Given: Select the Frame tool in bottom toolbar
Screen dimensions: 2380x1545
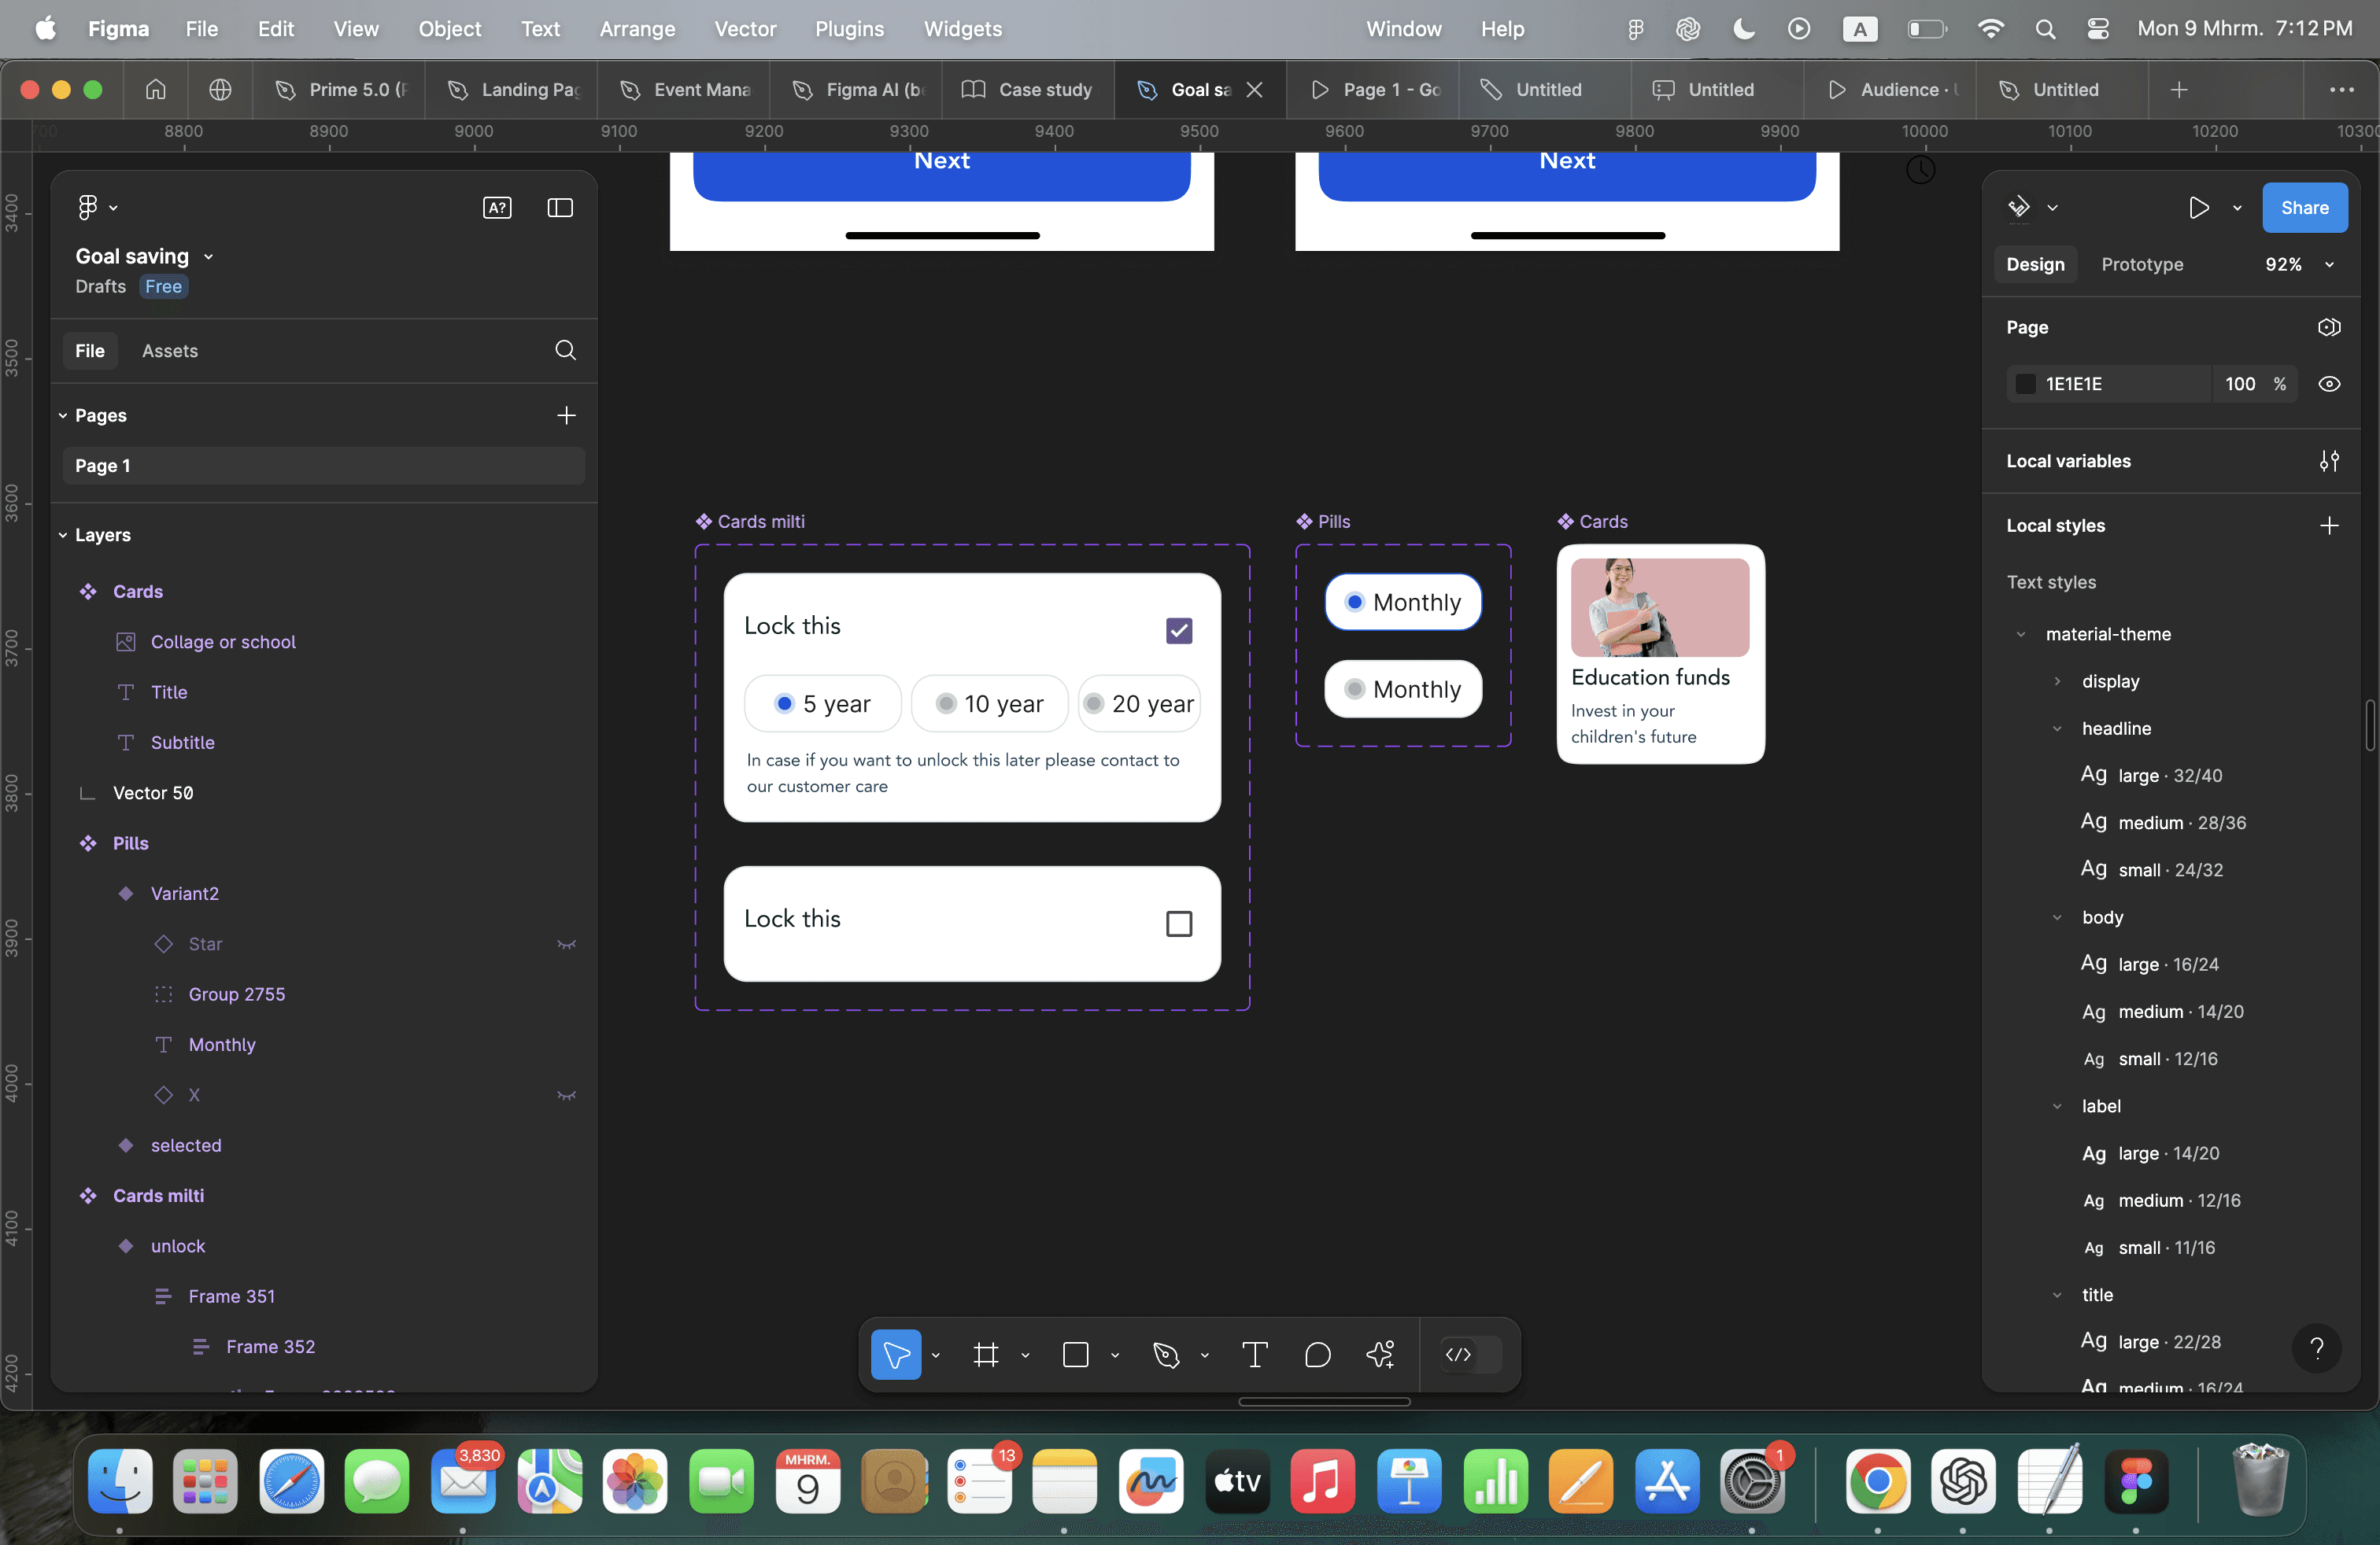Looking at the screenshot, I should [x=985, y=1354].
